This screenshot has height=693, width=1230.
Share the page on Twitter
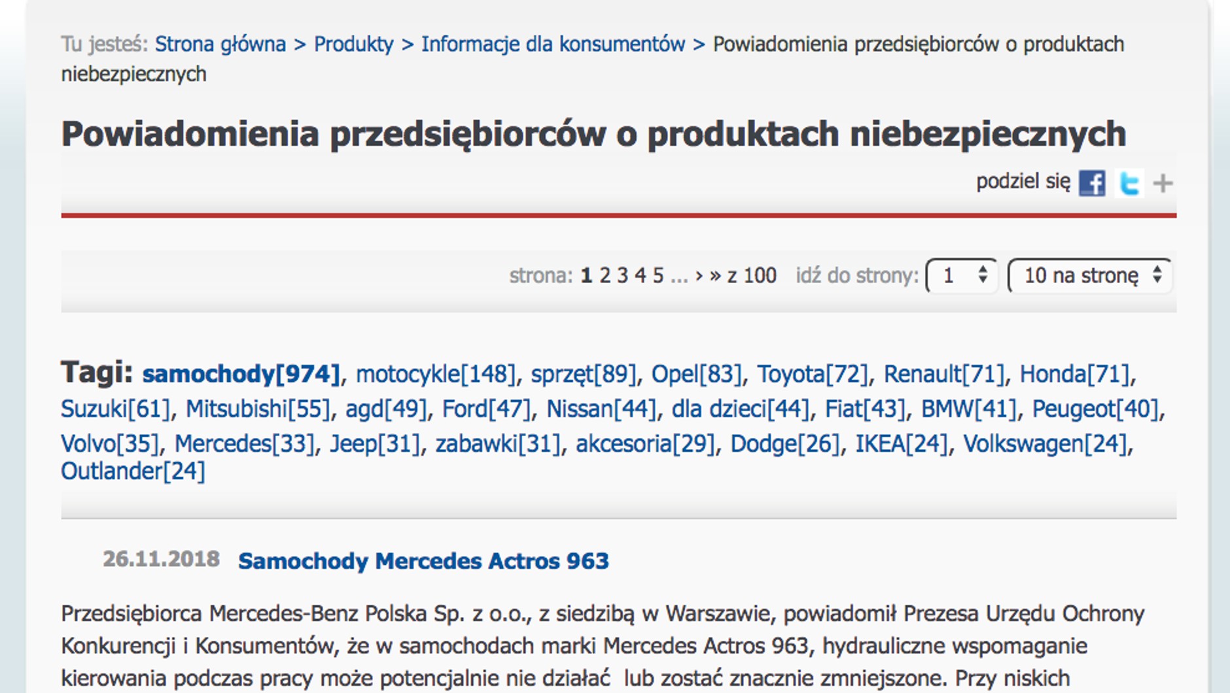click(1129, 183)
